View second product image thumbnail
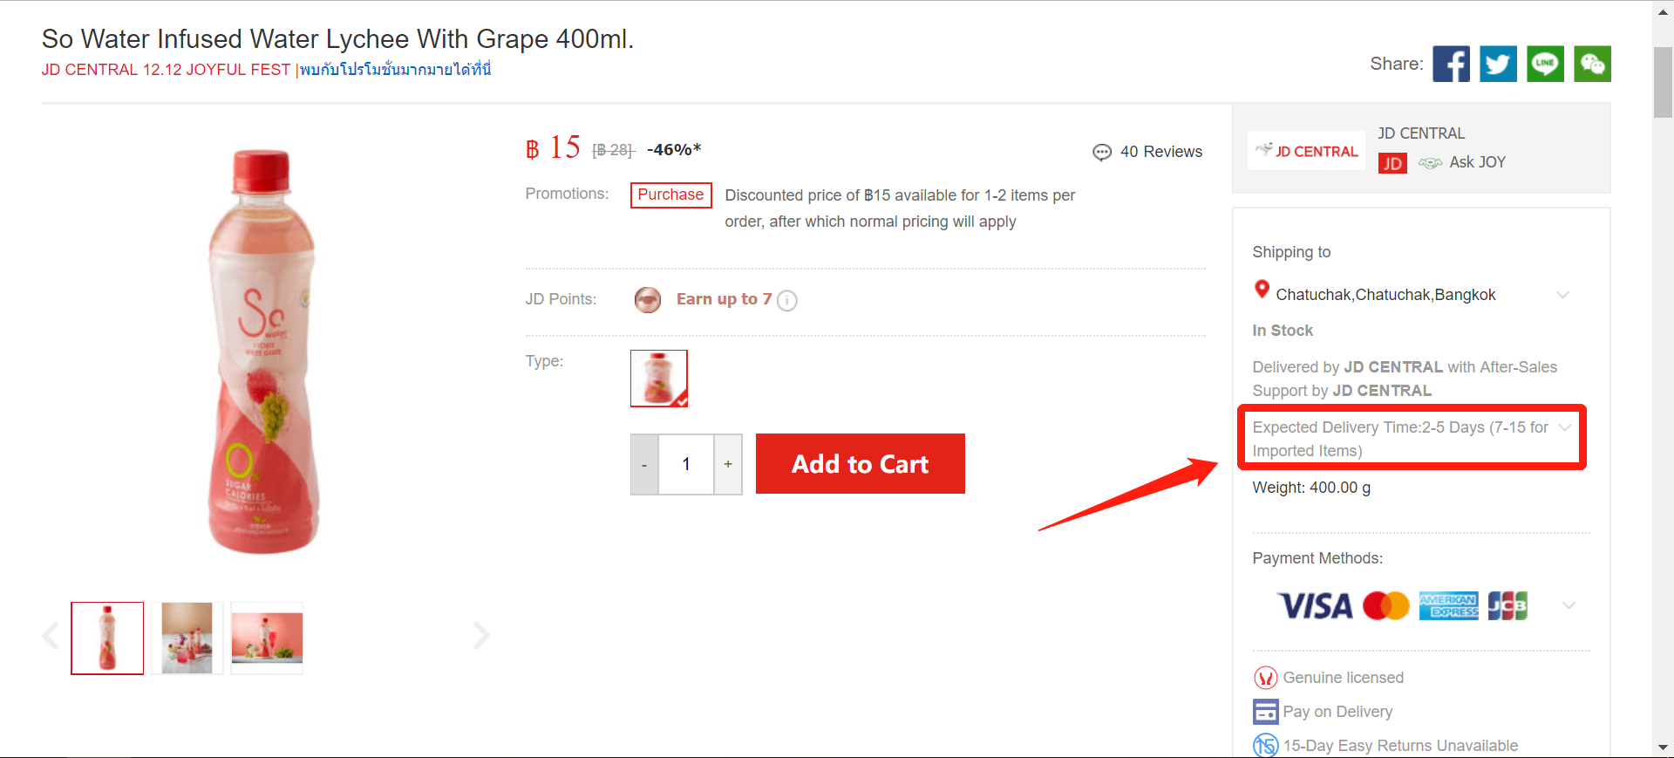The image size is (1674, 758). 187,638
